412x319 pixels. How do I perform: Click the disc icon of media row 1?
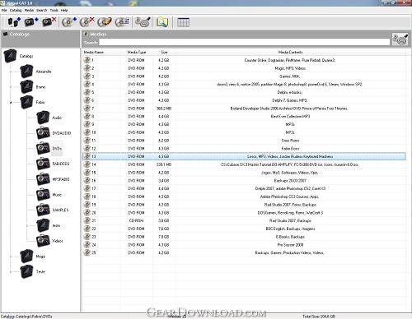point(87,60)
